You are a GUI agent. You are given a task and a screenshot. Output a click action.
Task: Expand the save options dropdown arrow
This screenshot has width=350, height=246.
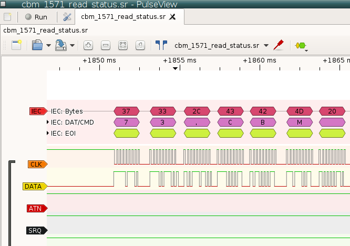72,46
